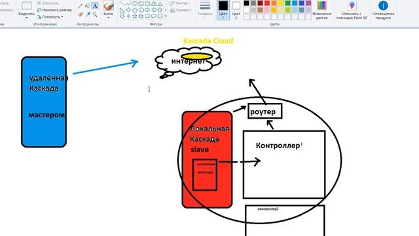Choose the Rounded rectangle shape

click(147, 4)
